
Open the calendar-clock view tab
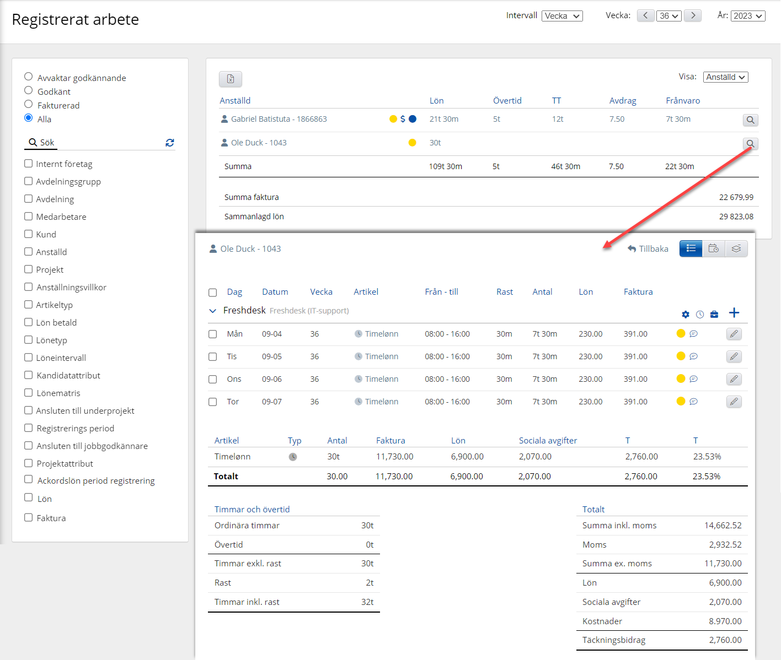click(x=714, y=248)
